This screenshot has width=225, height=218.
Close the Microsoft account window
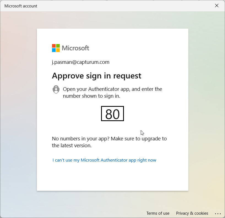coord(217,6)
